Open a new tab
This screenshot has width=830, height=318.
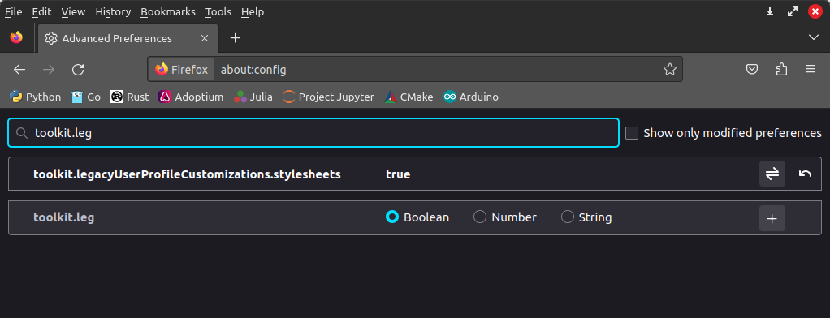pos(235,38)
